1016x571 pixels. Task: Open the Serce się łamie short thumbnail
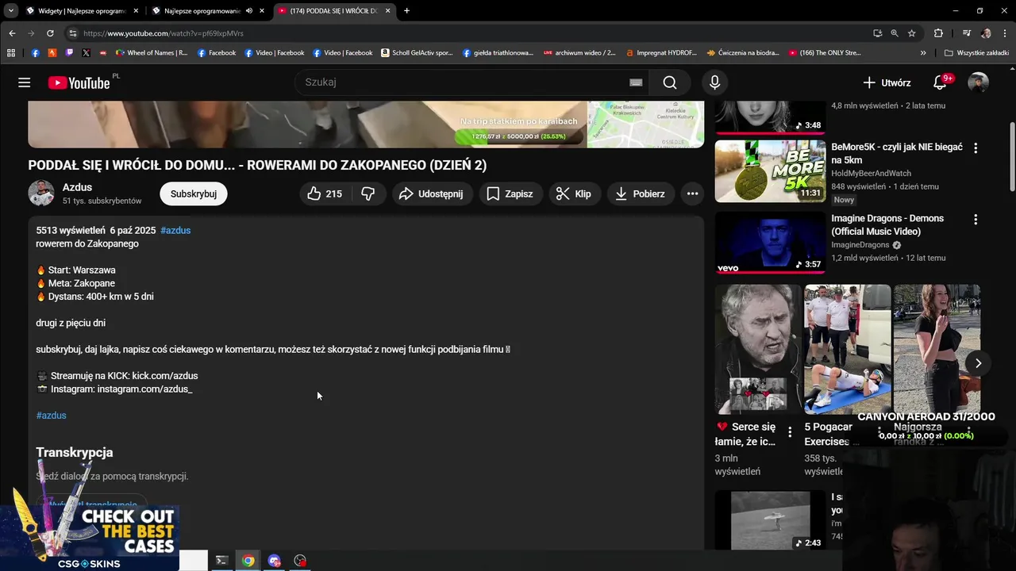click(x=758, y=349)
